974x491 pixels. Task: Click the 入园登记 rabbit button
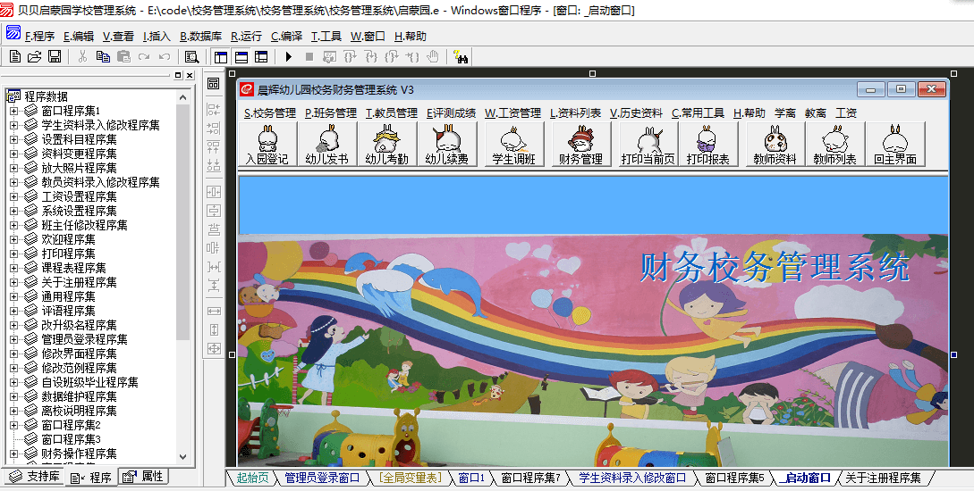point(267,145)
